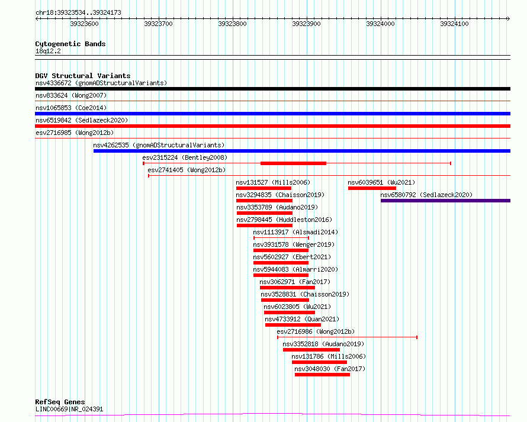Screen dimensions: 527x422
Task: Click the red bar under nsv6519842
Action: pos(272,126)
